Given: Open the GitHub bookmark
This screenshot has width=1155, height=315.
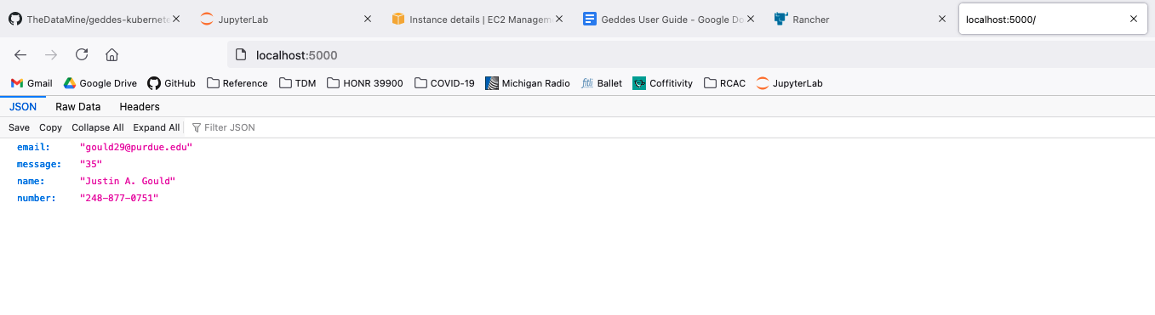Looking at the screenshot, I should coord(171,83).
